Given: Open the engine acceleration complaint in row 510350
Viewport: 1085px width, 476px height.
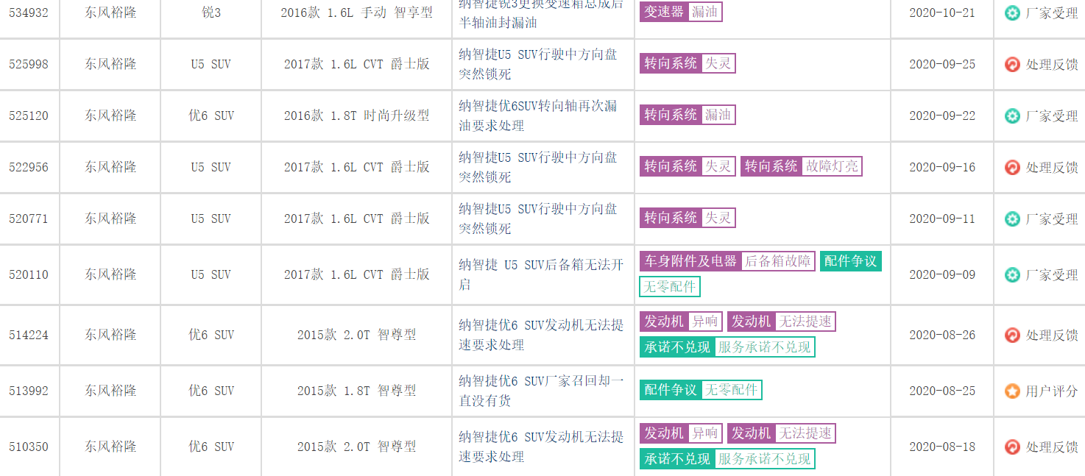Looking at the screenshot, I should (x=541, y=447).
